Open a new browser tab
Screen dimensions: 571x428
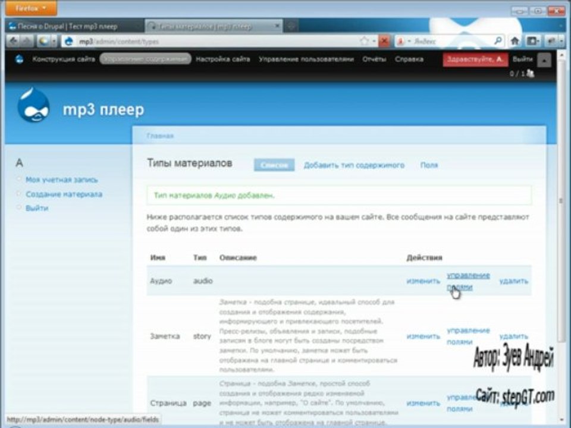[291, 26]
